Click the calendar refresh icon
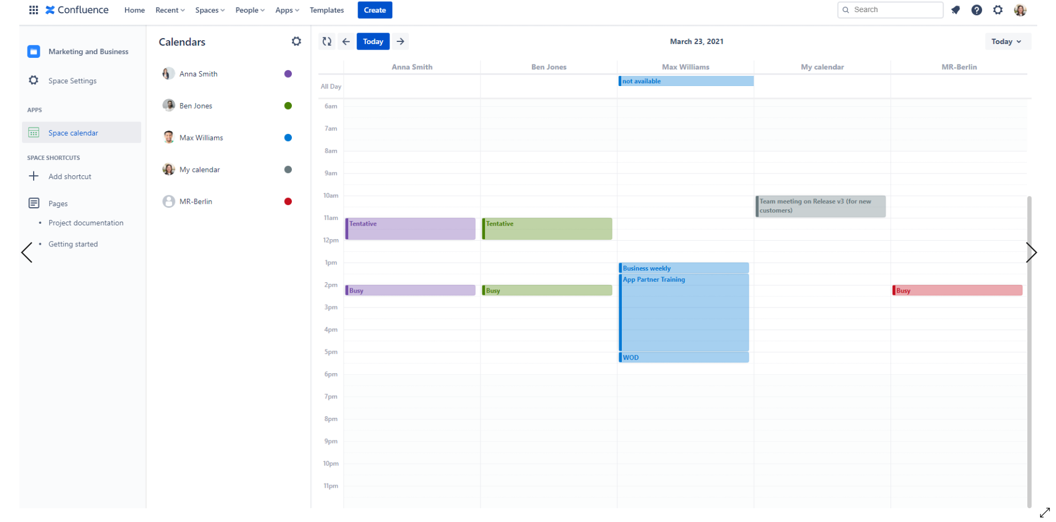The image size is (1056, 522). click(x=327, y=41)
